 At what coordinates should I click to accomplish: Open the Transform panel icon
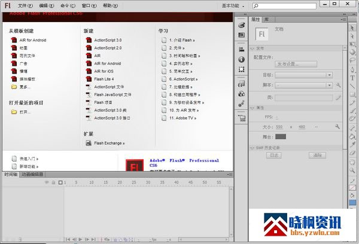click(x=241, y=69)
